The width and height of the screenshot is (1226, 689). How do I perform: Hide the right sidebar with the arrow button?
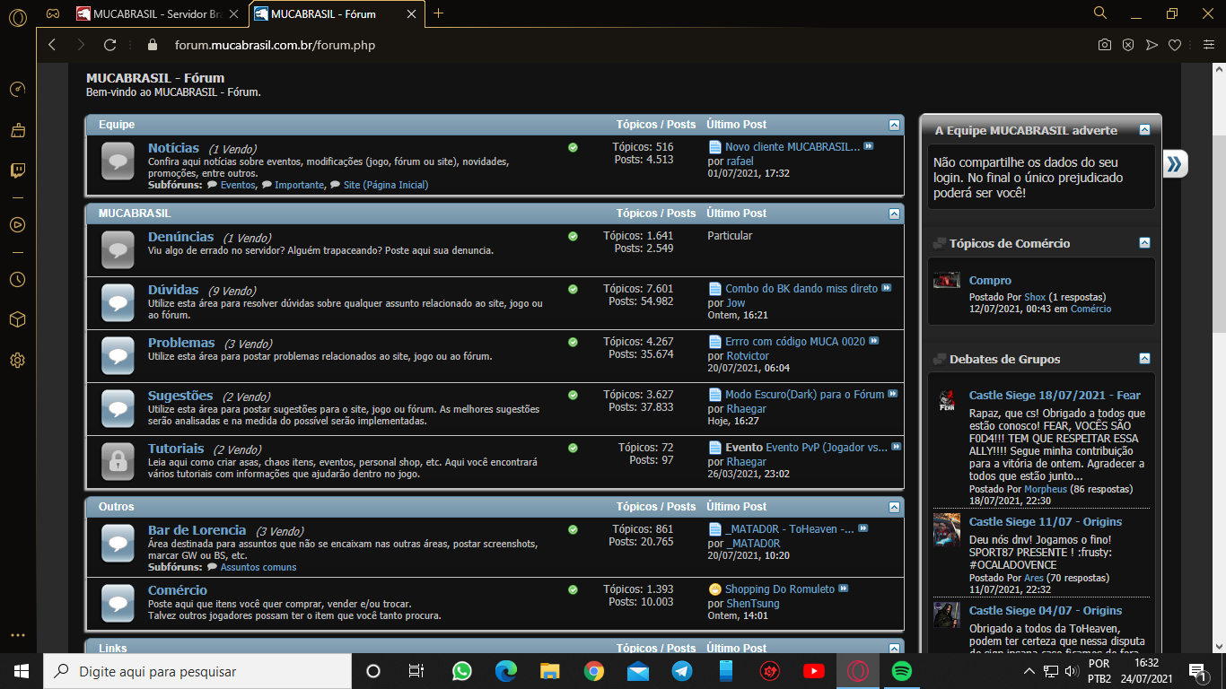[x=1175, y=164]
